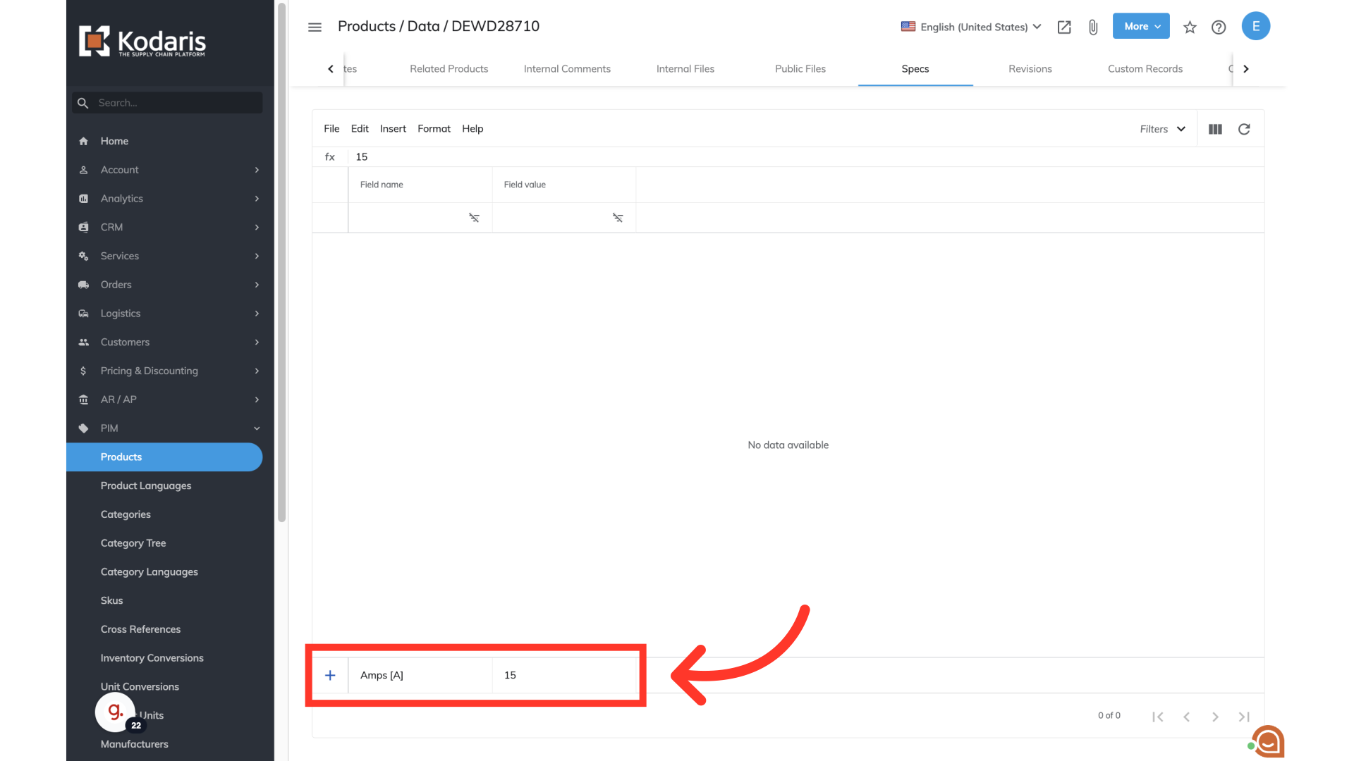Clear the Field name column filter
The width and height of the screenshot is (1354, 761).
tap(474, 218)
